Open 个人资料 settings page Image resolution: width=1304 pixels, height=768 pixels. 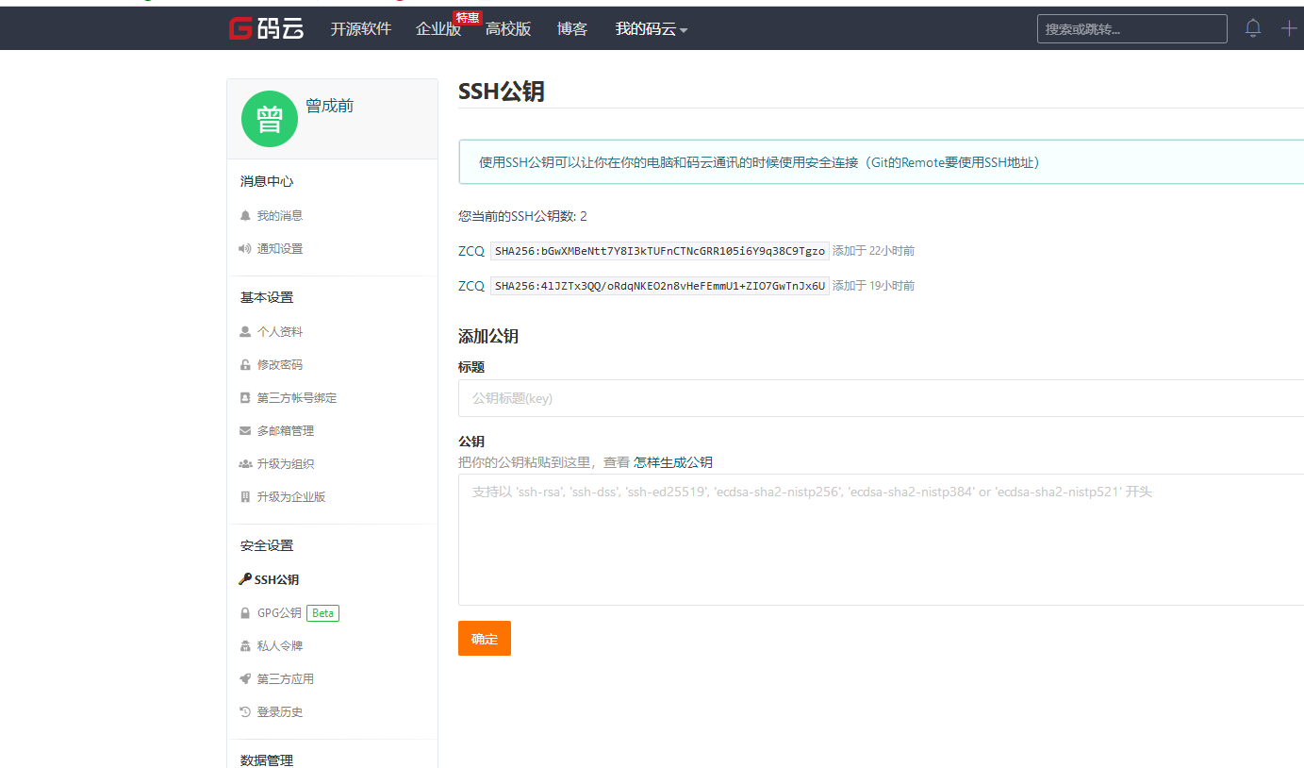click(x=280, y=332)
